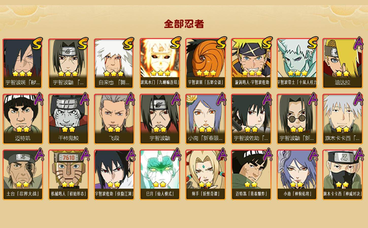The height and width of the screenshot is (228, 368).
Task: Open the 土台「忍界大战」 card
Action: 23,175
